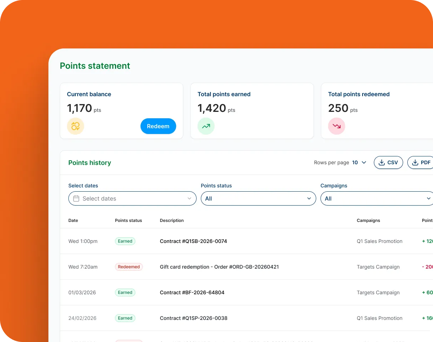433x342 pixels.
Task: Click Redeemed badge in Wed 7:20am row
Action: click(x=129, y=267)
